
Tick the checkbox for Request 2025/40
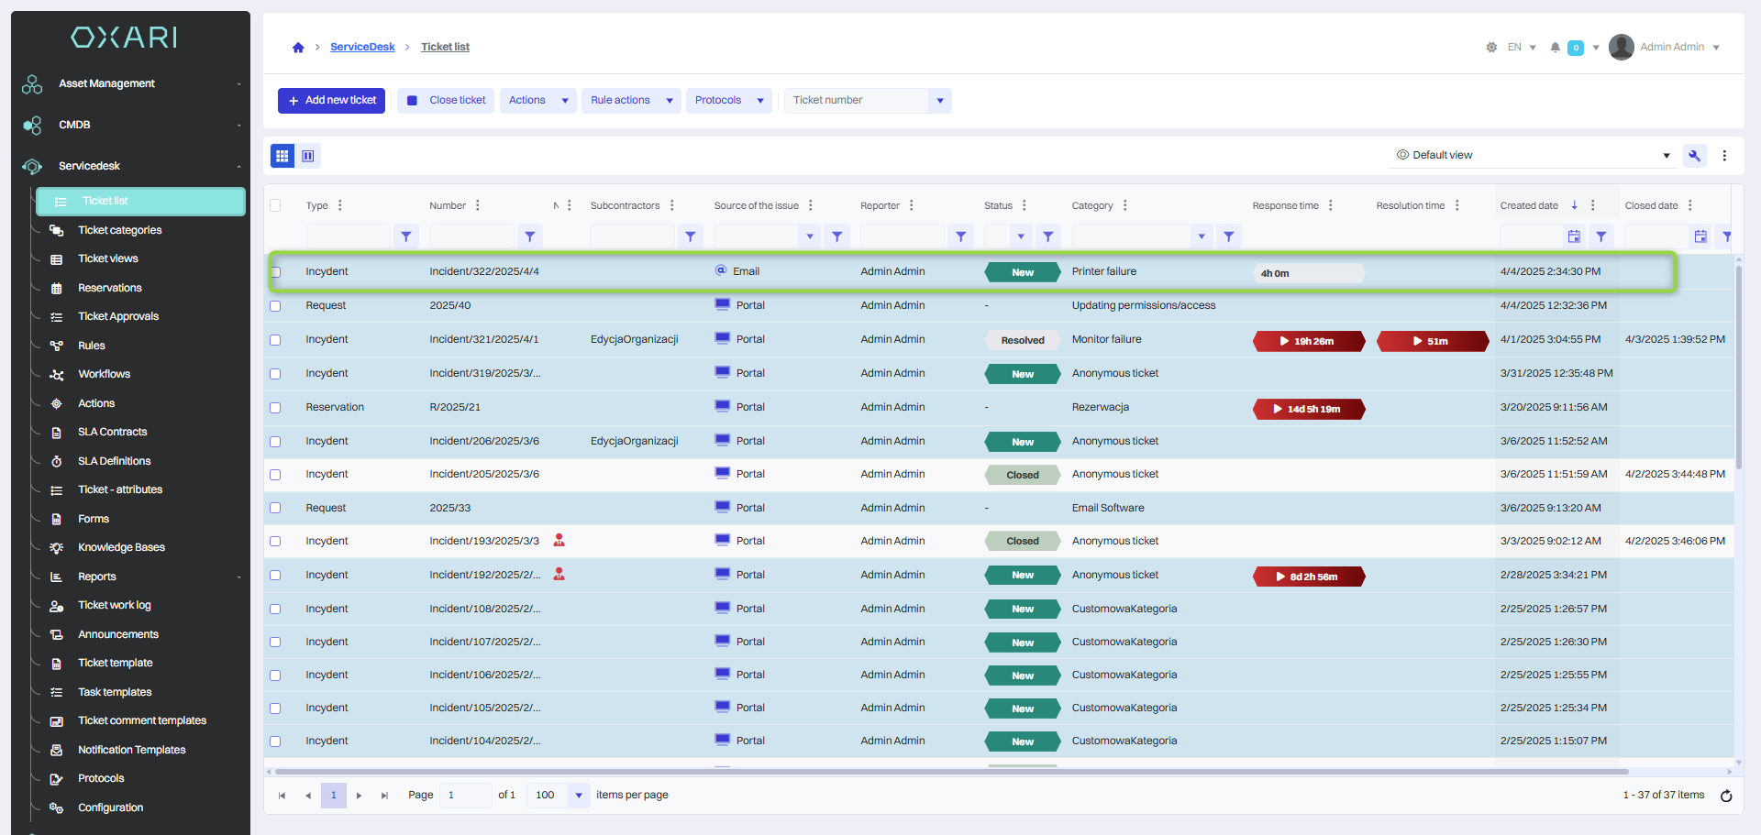click(275, 306)
